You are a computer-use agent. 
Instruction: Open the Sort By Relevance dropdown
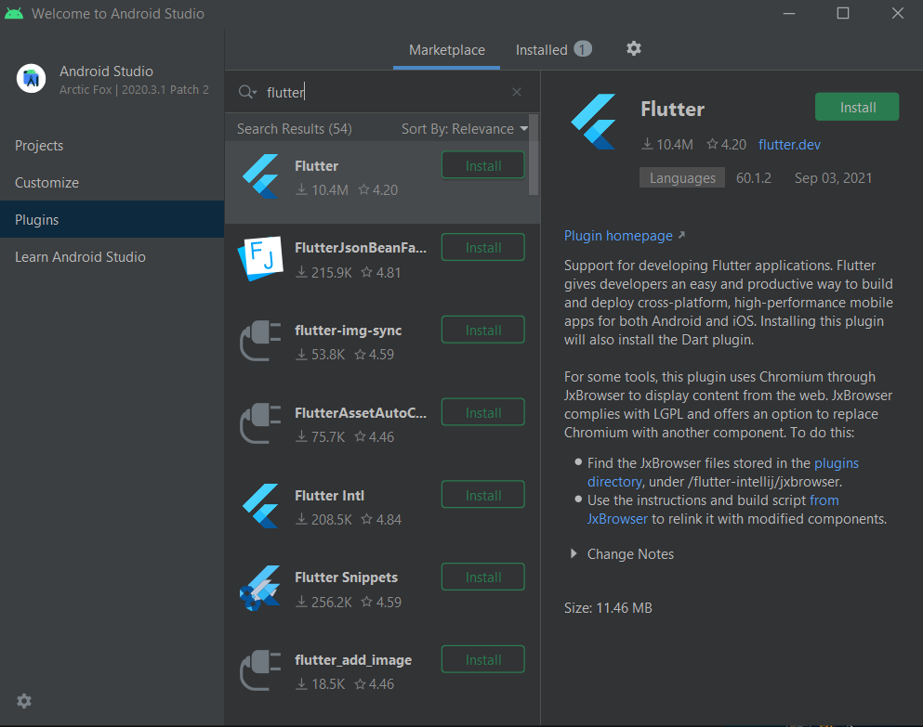click(x=465, y=129)
